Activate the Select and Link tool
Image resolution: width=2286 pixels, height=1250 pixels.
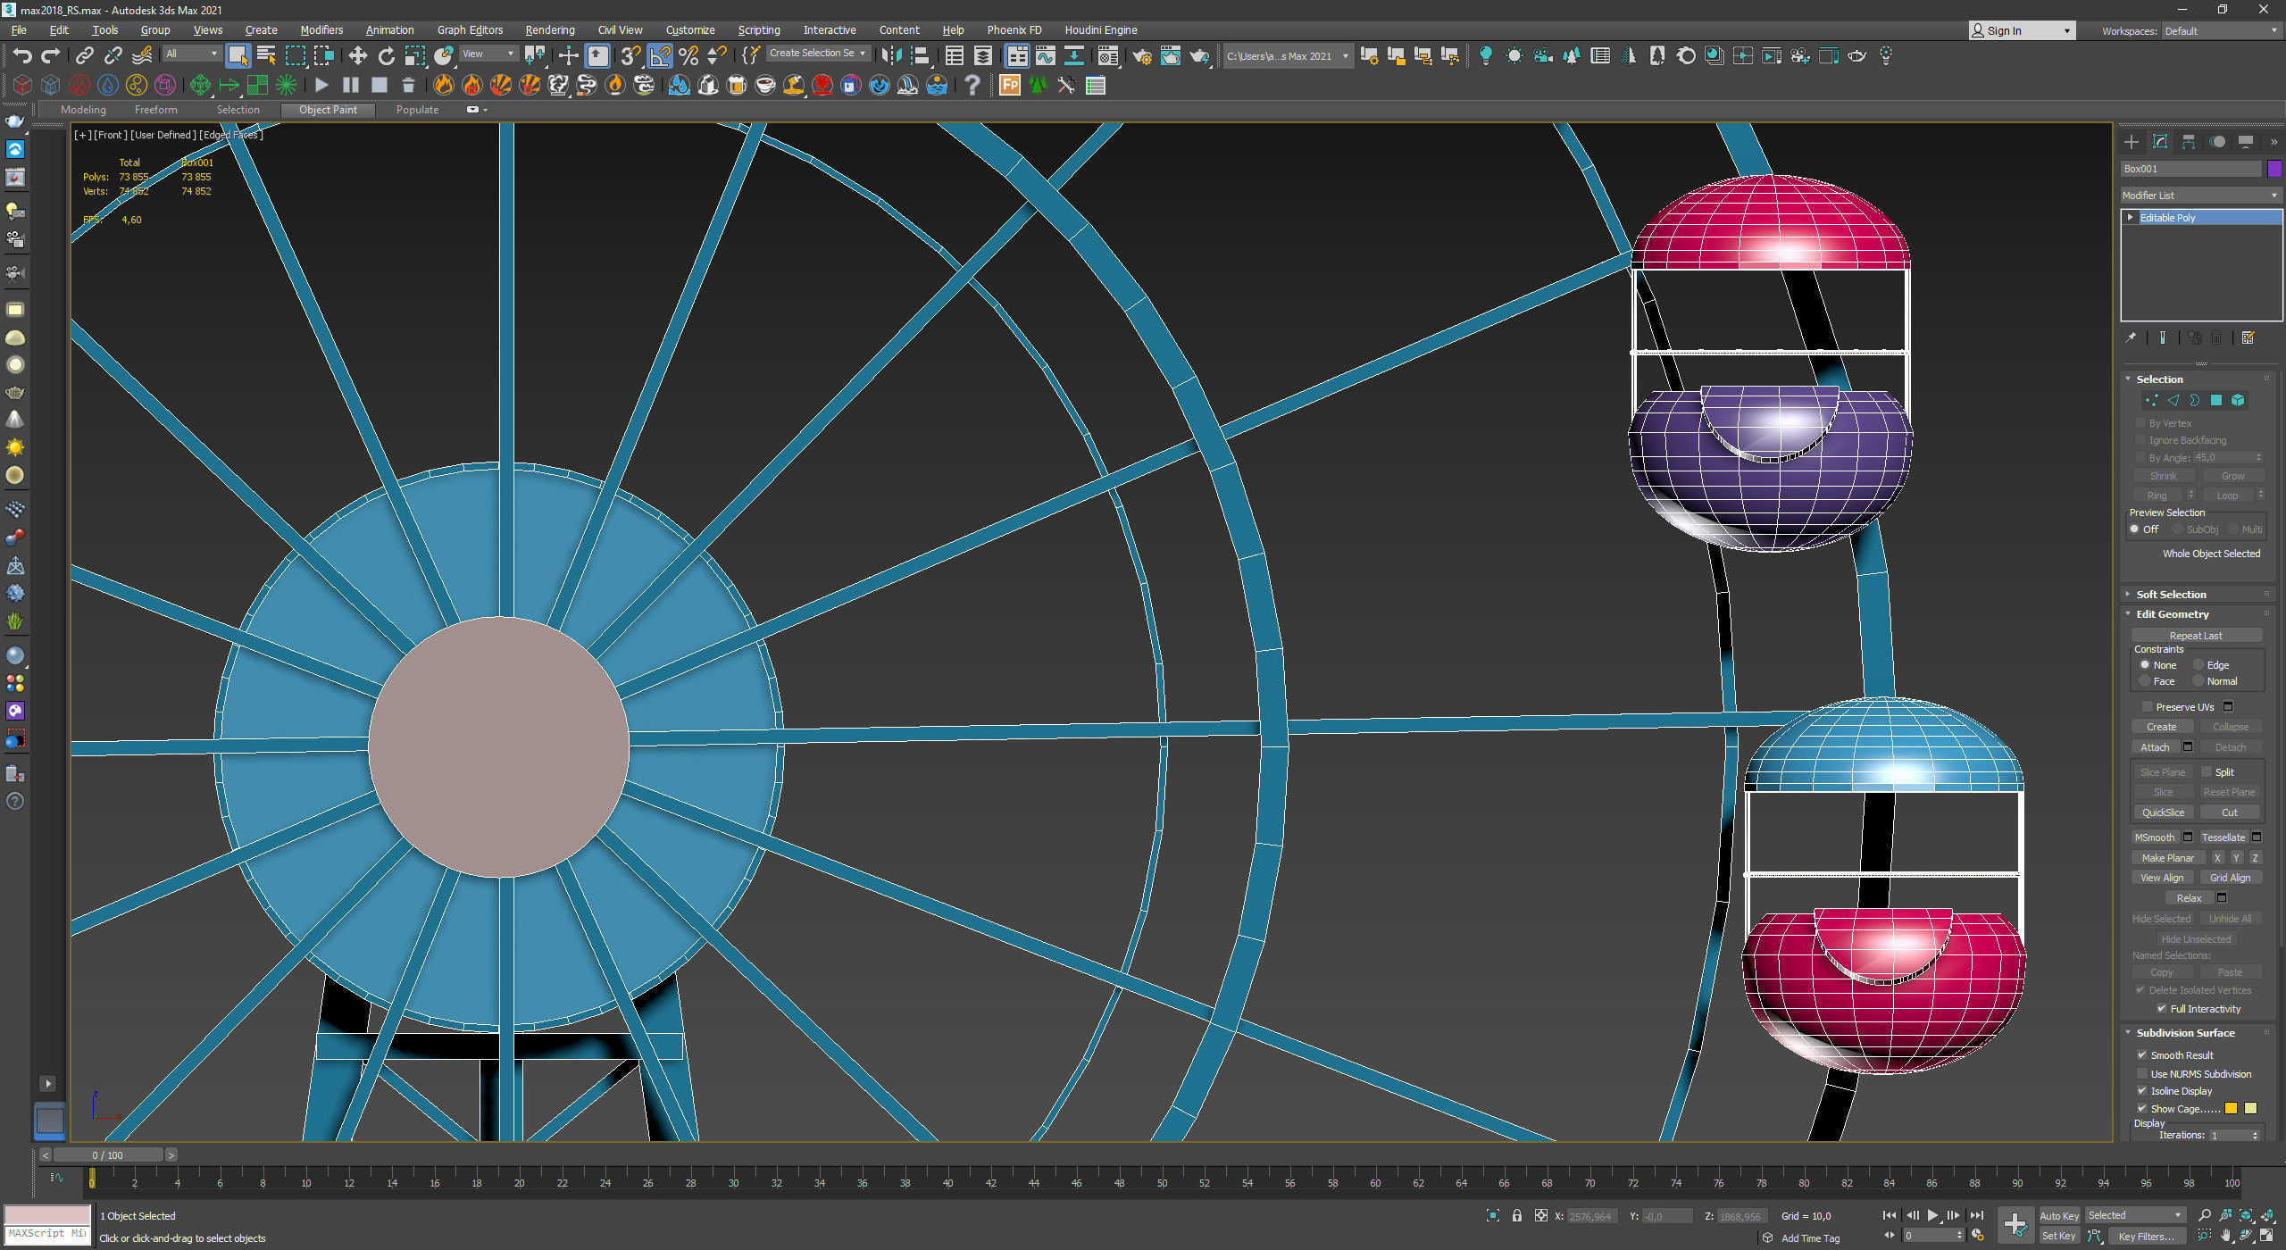[84, 56]
